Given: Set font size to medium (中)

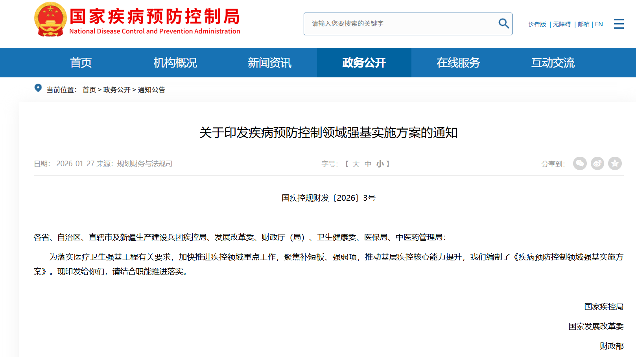Looking at the screenshot, I should pos(368,164).
